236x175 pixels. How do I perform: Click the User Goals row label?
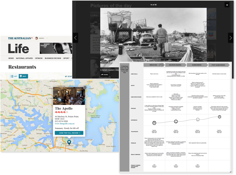134,74
